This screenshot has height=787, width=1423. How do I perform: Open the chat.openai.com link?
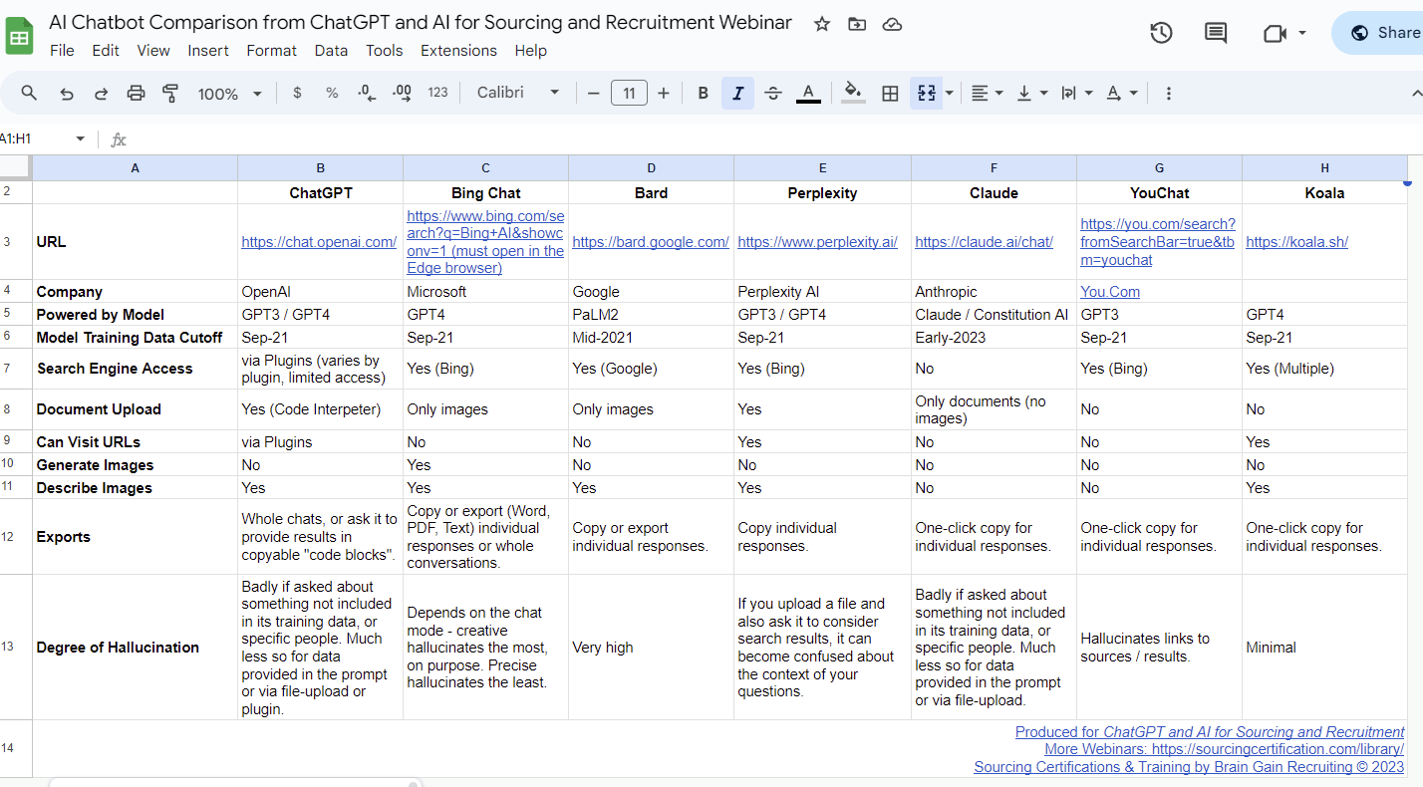pyautogui.click(x=319, y=242)
